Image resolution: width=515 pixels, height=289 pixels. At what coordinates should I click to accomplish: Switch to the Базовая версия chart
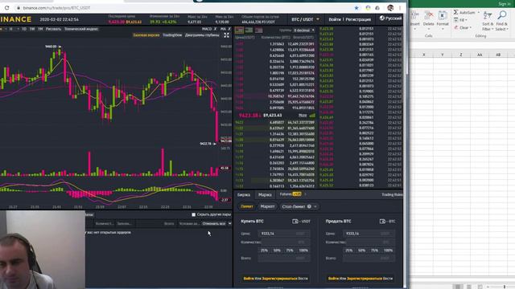tap(146, 35)
